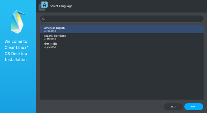207x113 pixels.
Task: Focus the language search field
Action: click(x=122, y=19)
